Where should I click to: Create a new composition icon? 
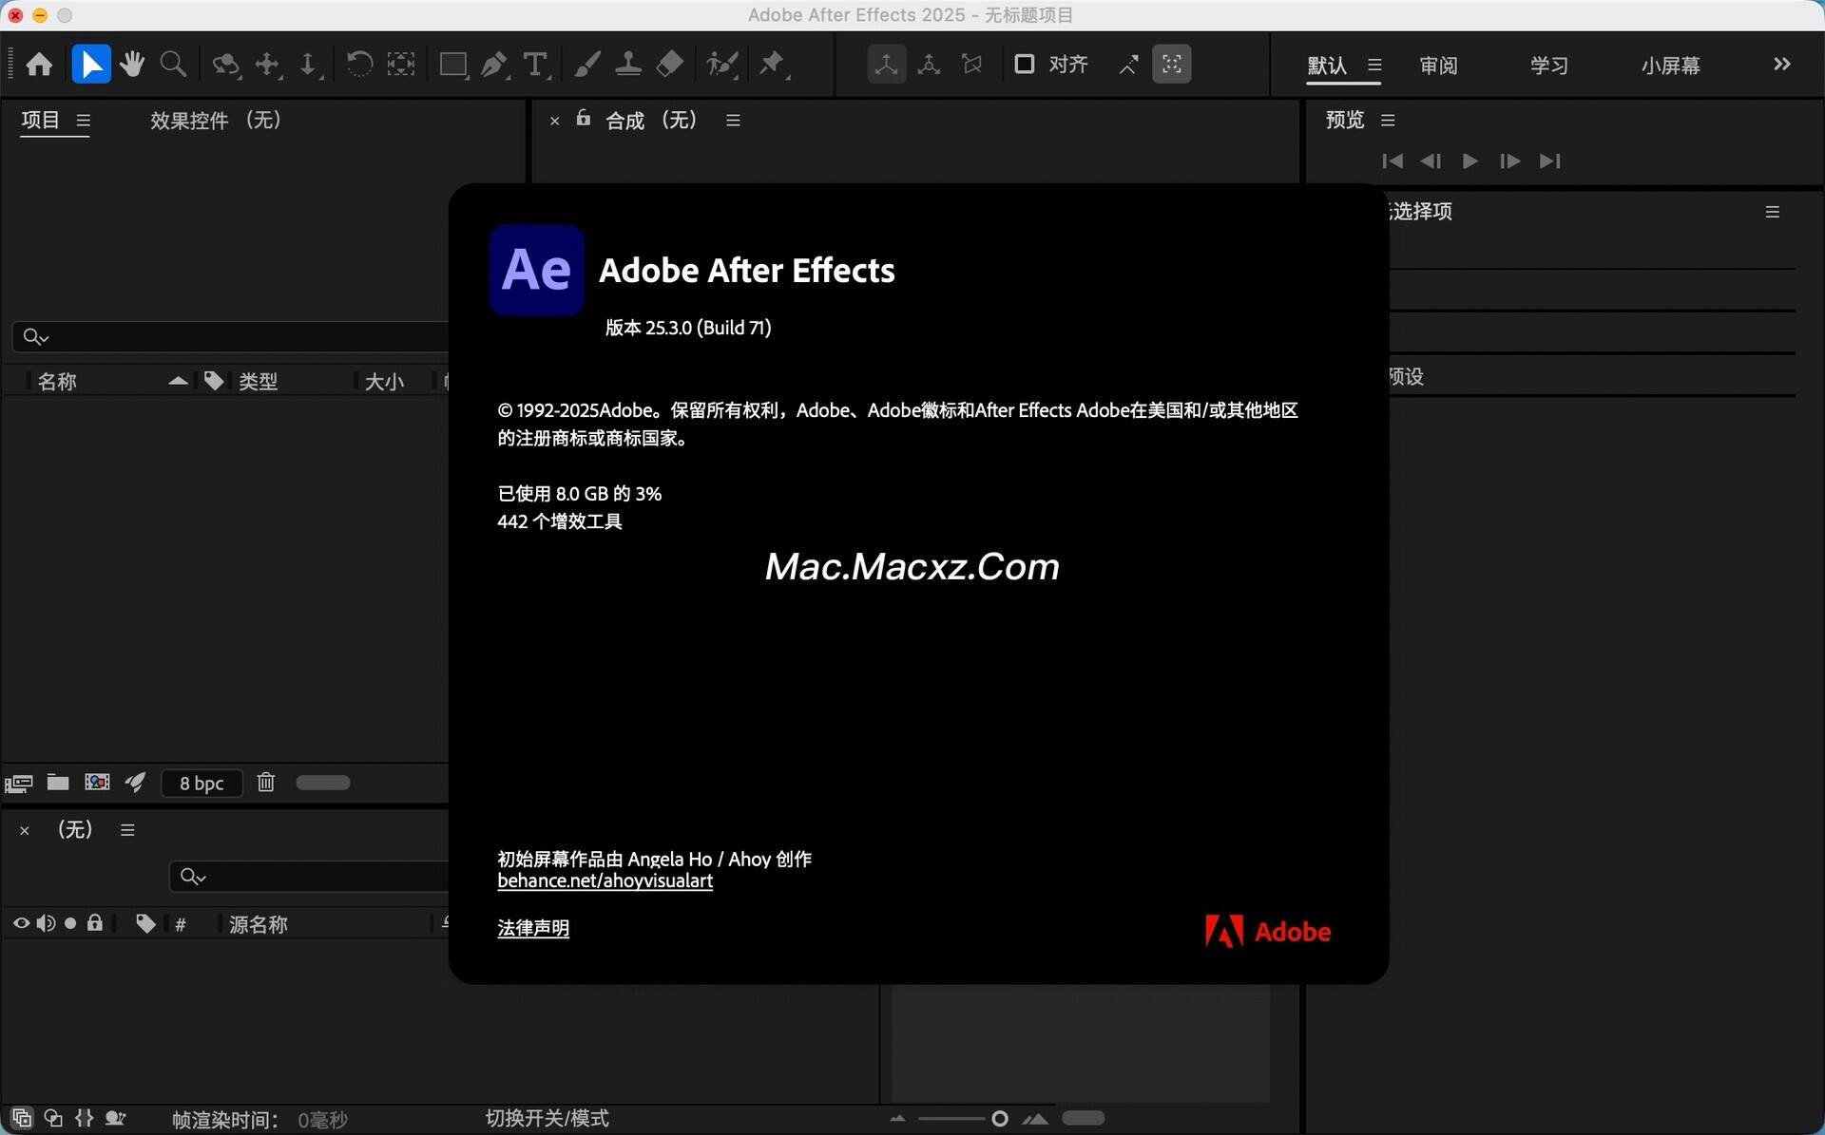tap(97, 783)
